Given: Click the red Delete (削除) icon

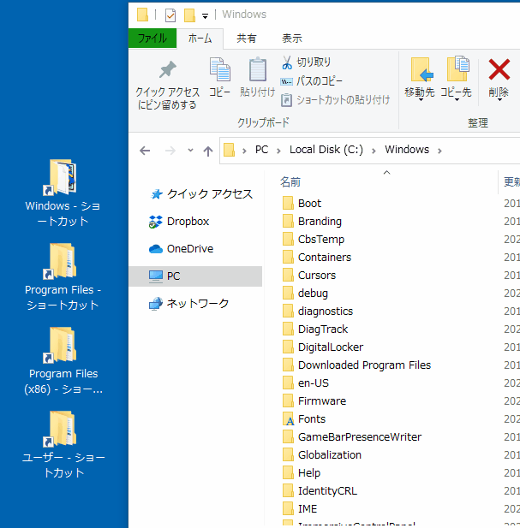Looking at the screenshot, I should [x=499, y=70].
